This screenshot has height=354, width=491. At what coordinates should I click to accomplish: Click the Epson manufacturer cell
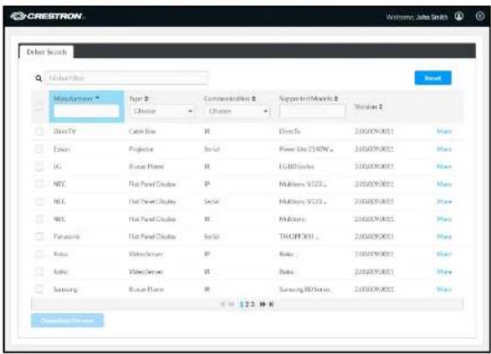(62, 149)
